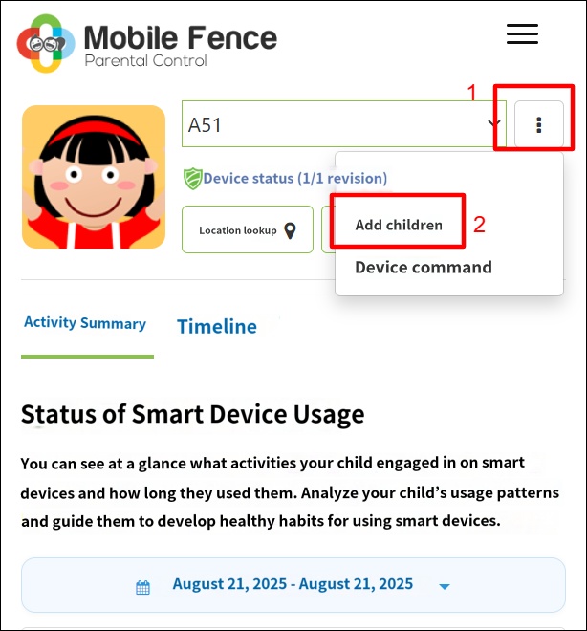Expand date range using the blue arrow
Image resolution: width=587 pixels, height=631 pixels.
(445, 586)
